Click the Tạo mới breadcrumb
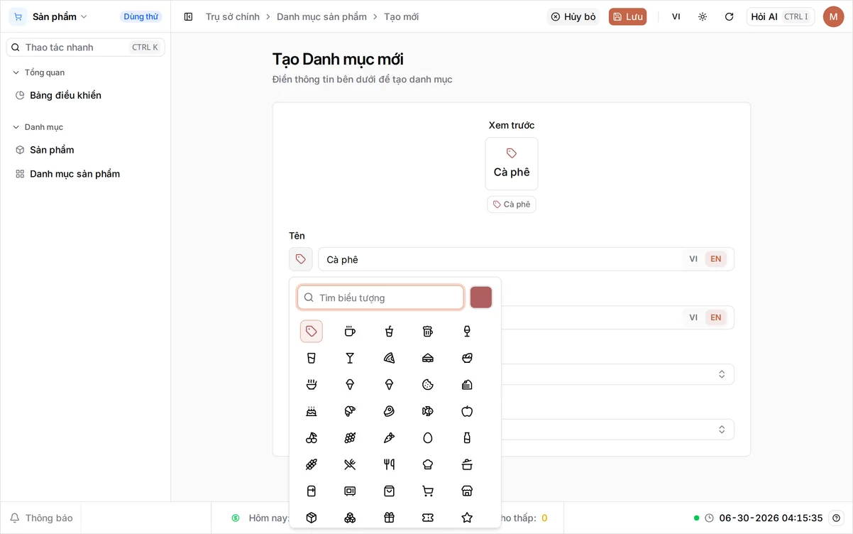 [402, 16]
